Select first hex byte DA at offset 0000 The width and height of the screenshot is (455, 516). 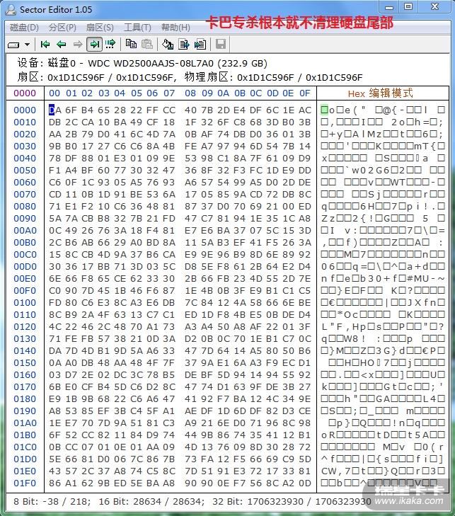(55, 110)
